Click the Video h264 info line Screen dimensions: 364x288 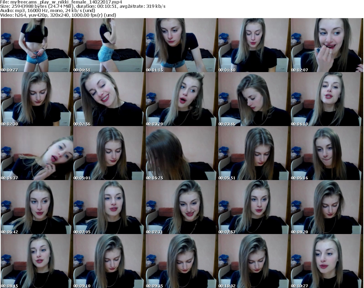coord(58,15)
